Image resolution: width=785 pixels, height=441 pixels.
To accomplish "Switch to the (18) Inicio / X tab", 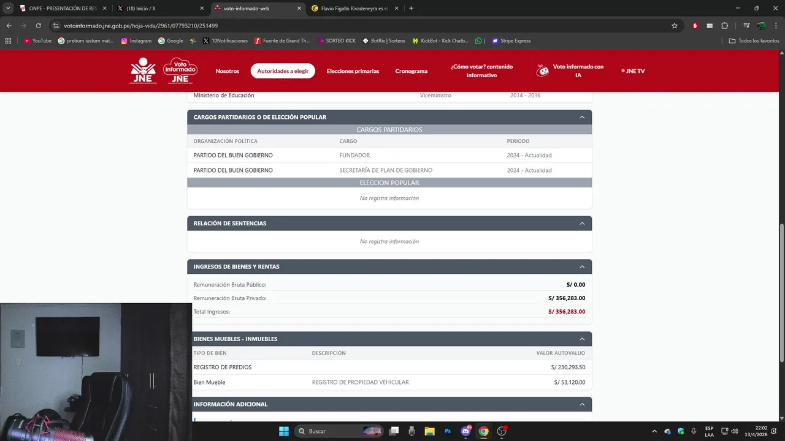I will click(x=159, y=9).
